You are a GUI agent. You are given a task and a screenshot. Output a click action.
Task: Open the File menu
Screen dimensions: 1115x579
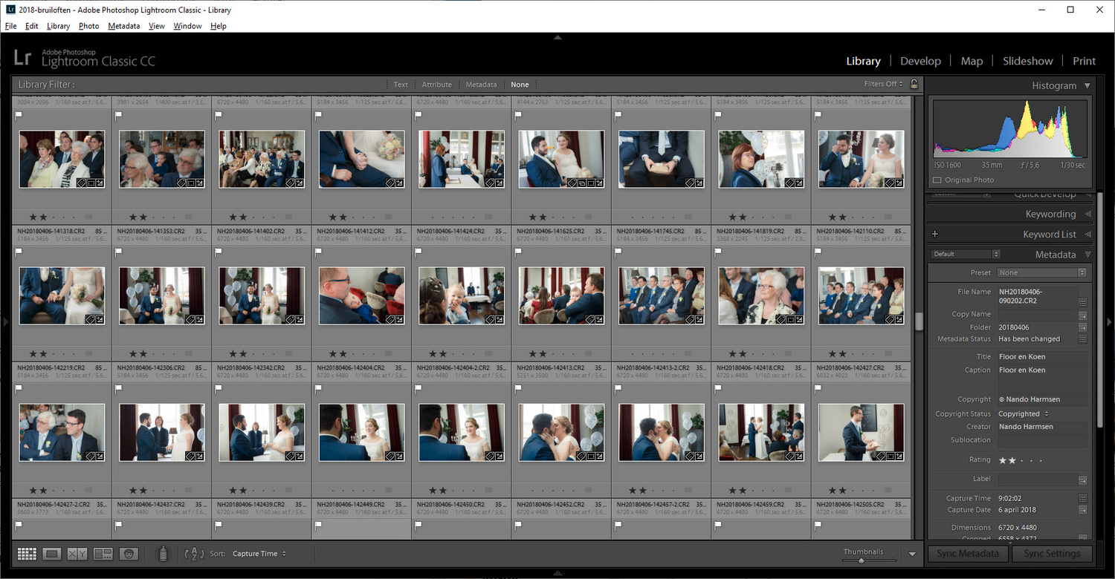point(10,26)
